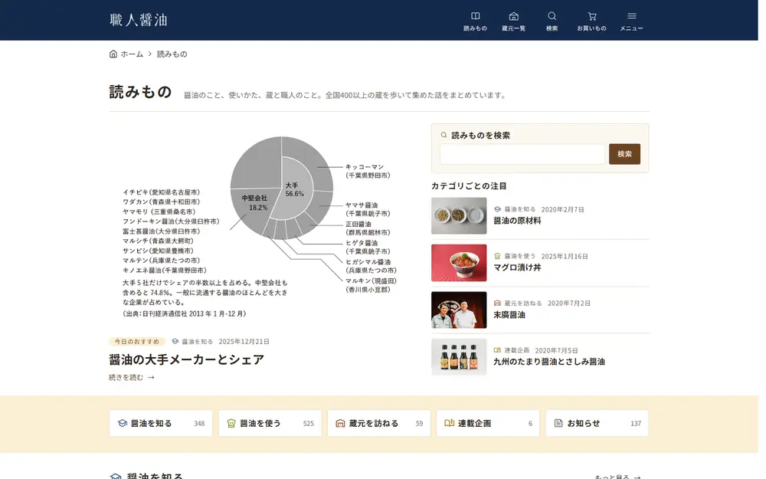Screen dimensions: 766x479
Task: Select the お知らせ category tab (137)
Action: tap(597, 423)
